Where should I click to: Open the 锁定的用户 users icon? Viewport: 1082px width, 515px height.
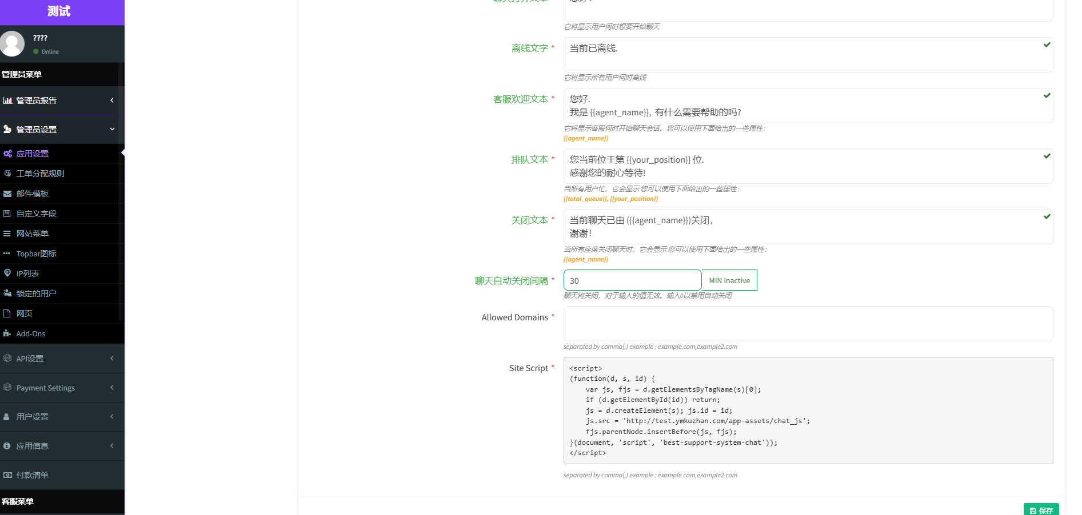(7, 293)
